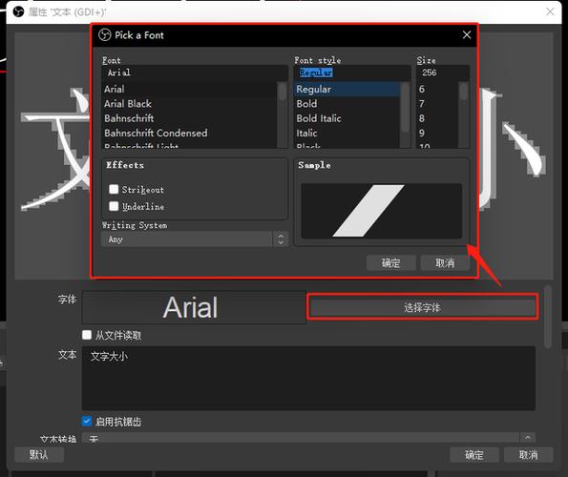
Task: Open the Writing System dropdown
Action: (195, 239)
